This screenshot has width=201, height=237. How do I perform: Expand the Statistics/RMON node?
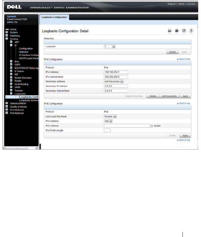(x=7, y=103)
